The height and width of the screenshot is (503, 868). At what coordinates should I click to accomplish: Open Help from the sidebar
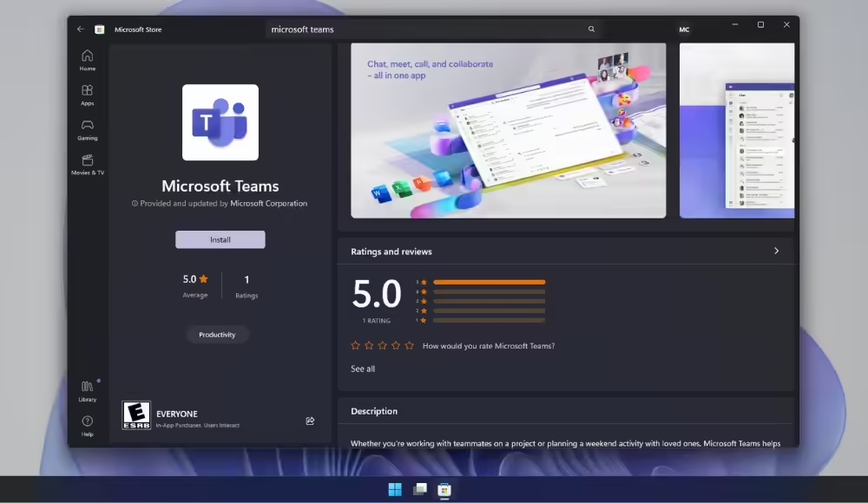click(87, 425)
